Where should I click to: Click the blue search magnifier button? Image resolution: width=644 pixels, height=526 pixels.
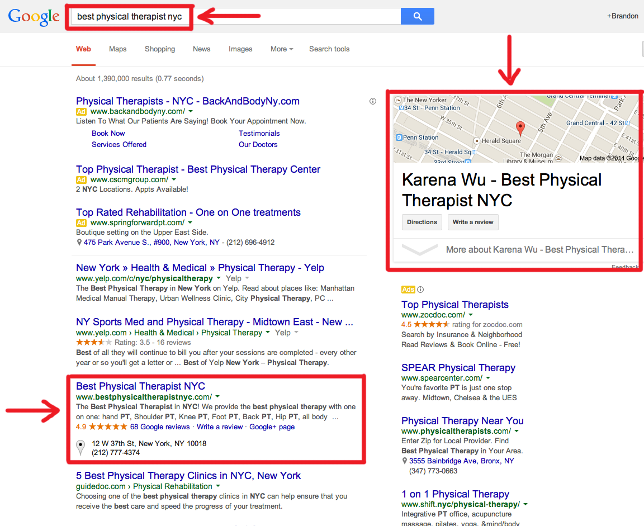pyautogui.click(x=417, y=16)
